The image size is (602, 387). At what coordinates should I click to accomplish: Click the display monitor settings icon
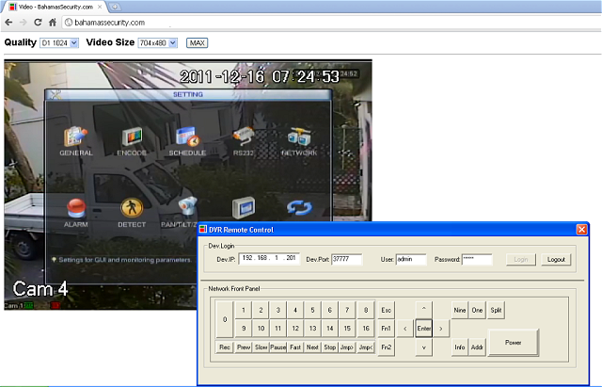244,208
